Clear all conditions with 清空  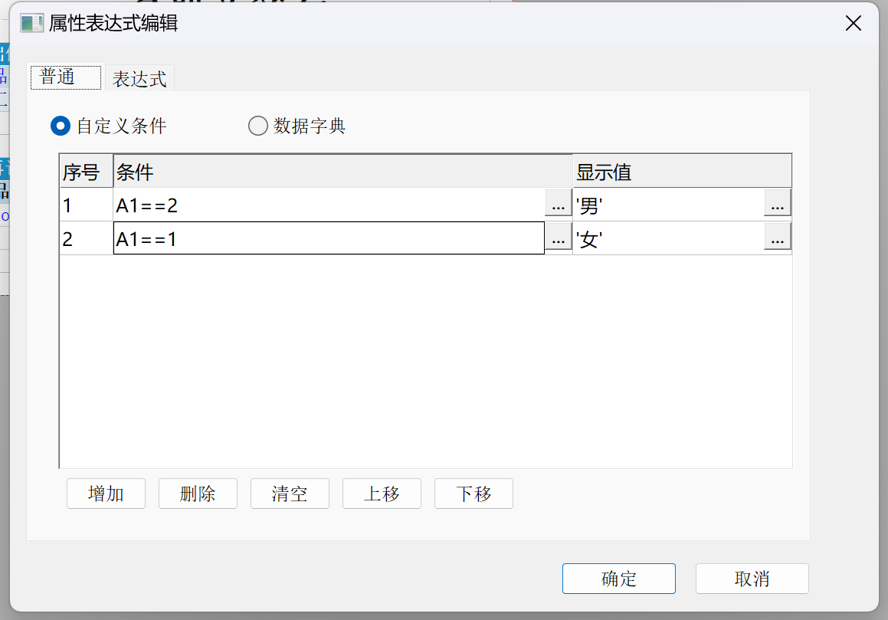pyautogui.click(x=290, y=494)
